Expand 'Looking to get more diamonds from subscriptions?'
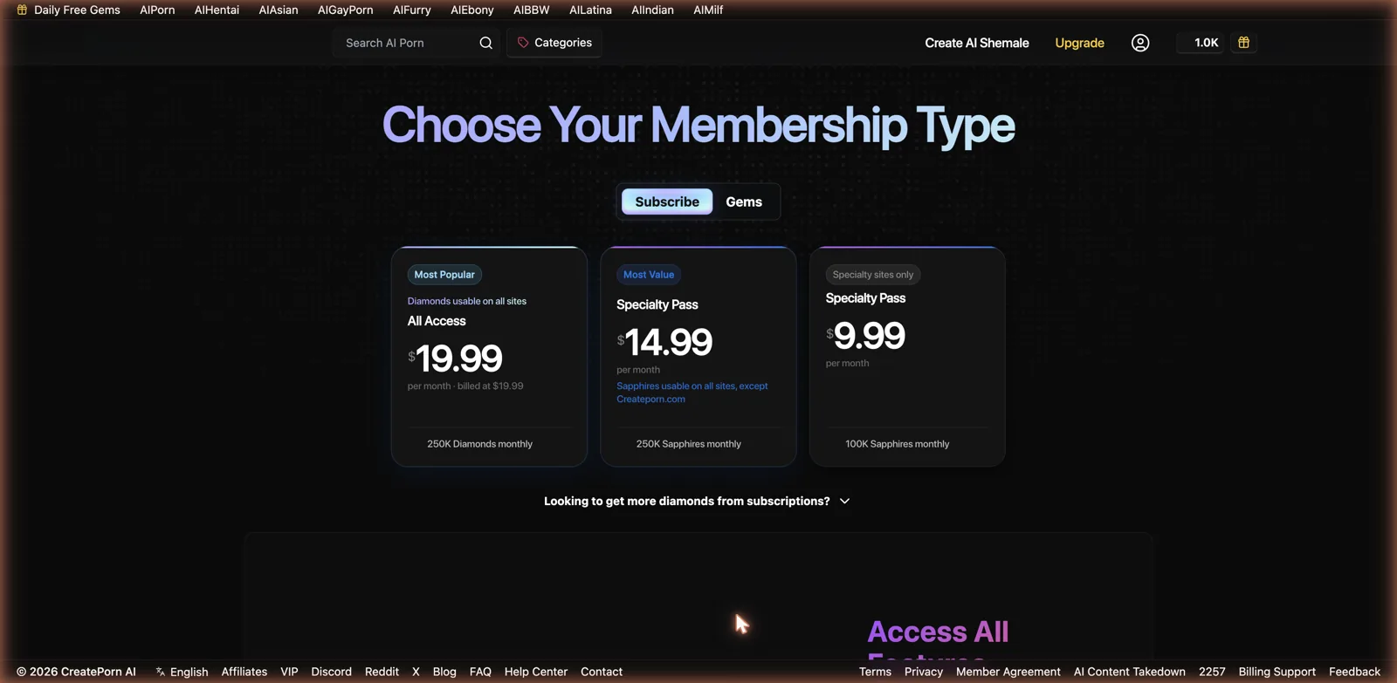The height and width of the screenshot is (683, 1397). pyautogui.click(x=697, y=501)
